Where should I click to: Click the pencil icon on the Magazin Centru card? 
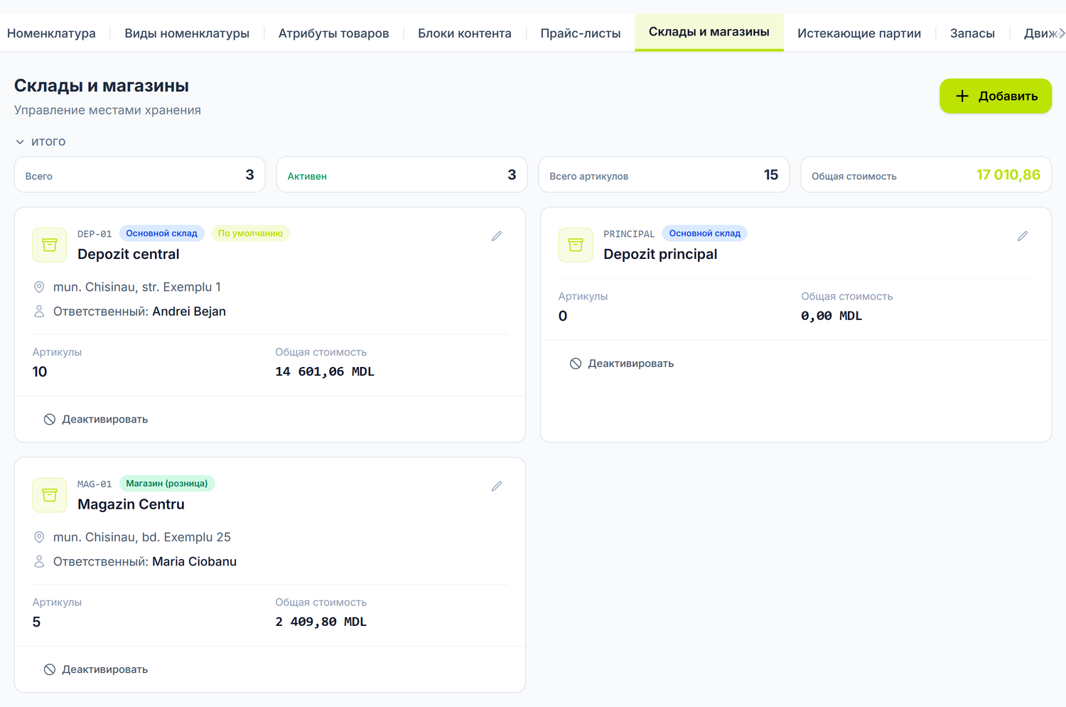point(497,487)
